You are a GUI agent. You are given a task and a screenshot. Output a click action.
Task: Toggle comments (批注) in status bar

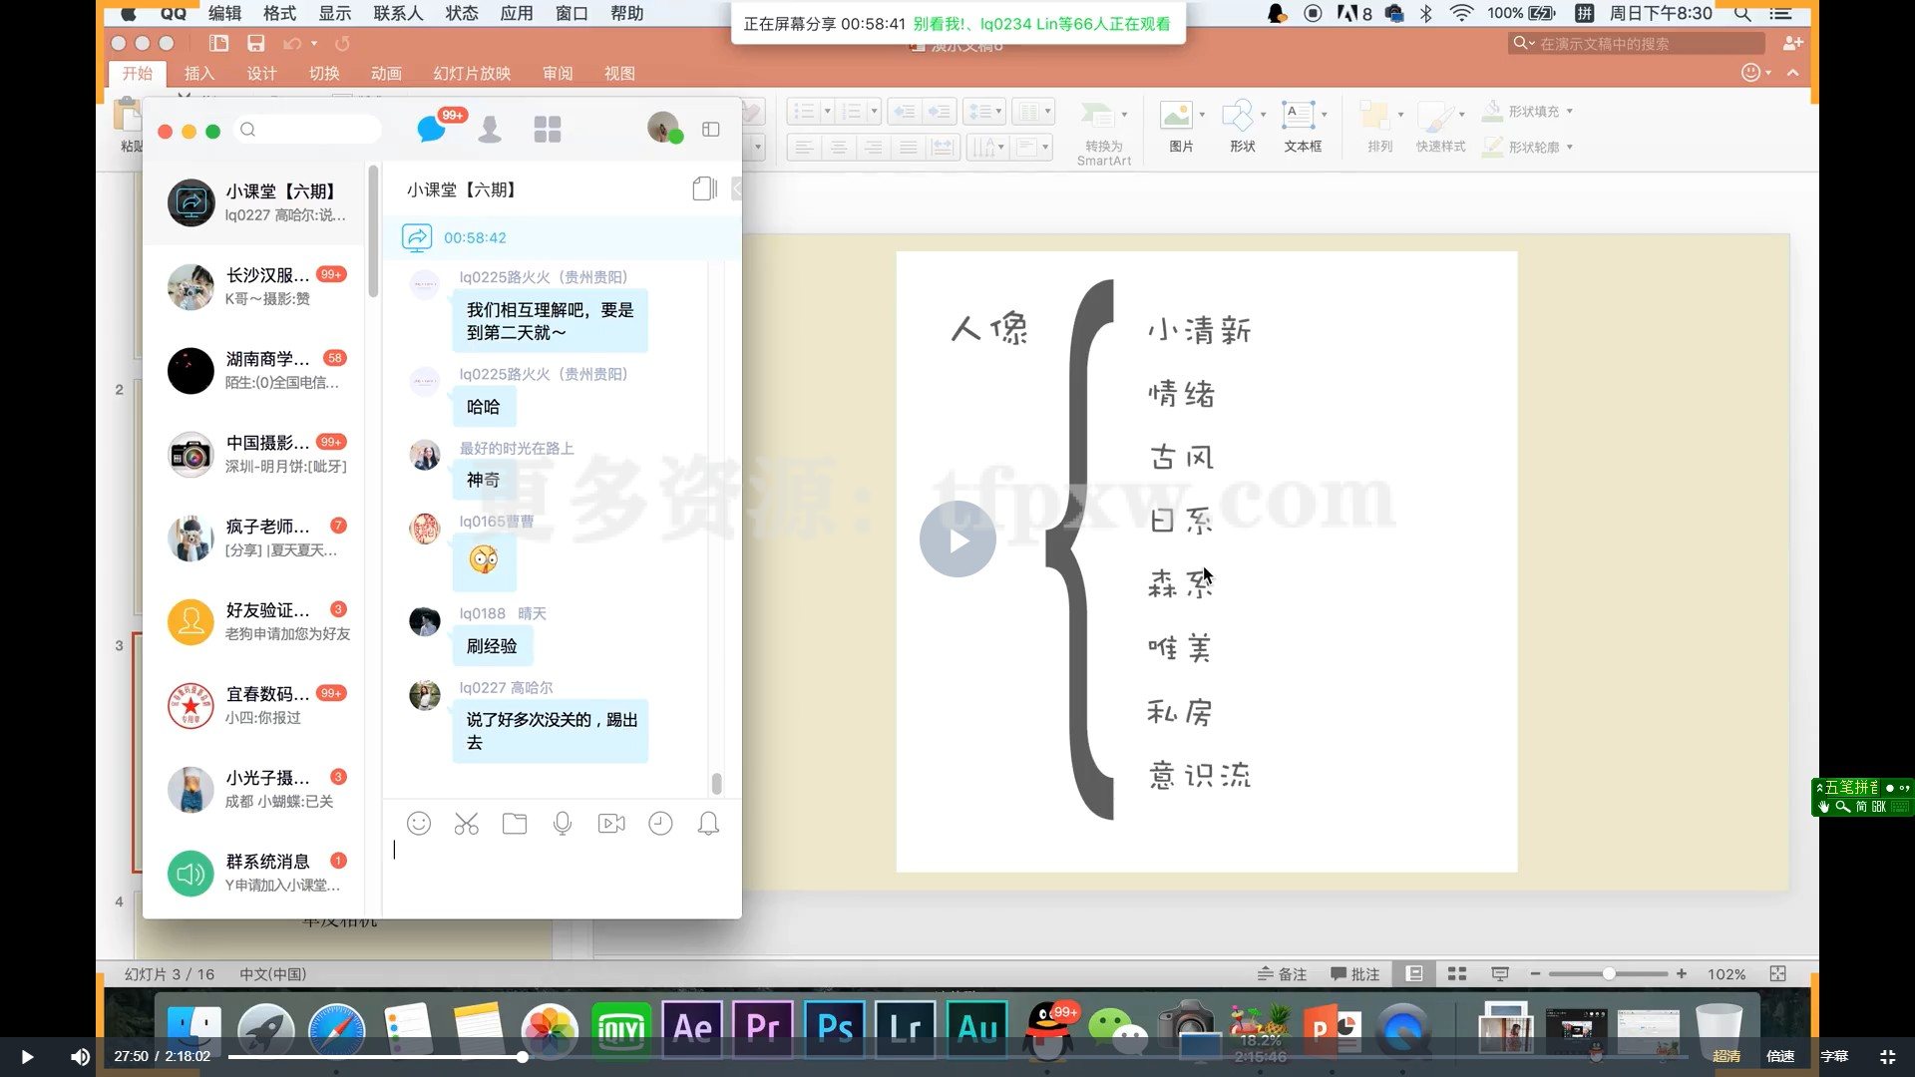(x=1355, y=974)
